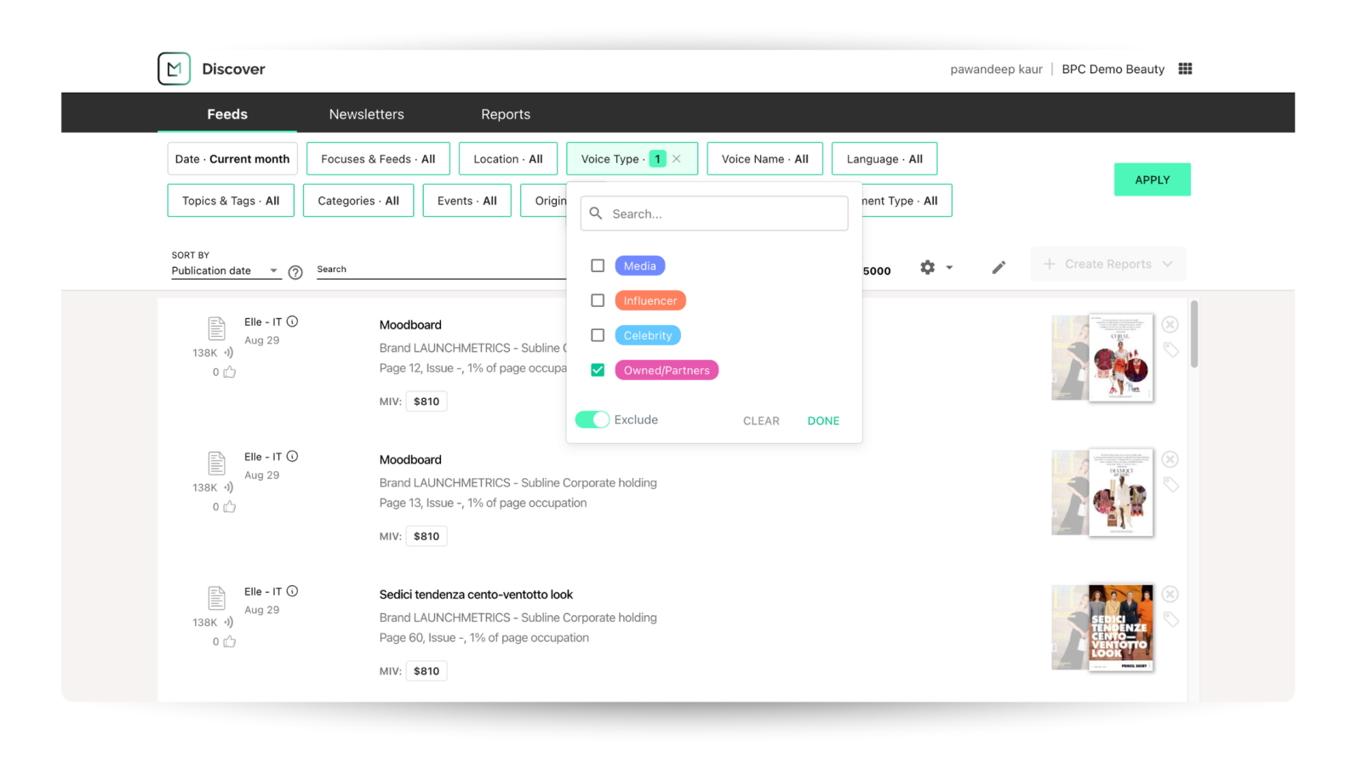This screenshot has height=763, width=1362.
Task: Check the Media voice type checkbox
Action: tap(598, 266)
